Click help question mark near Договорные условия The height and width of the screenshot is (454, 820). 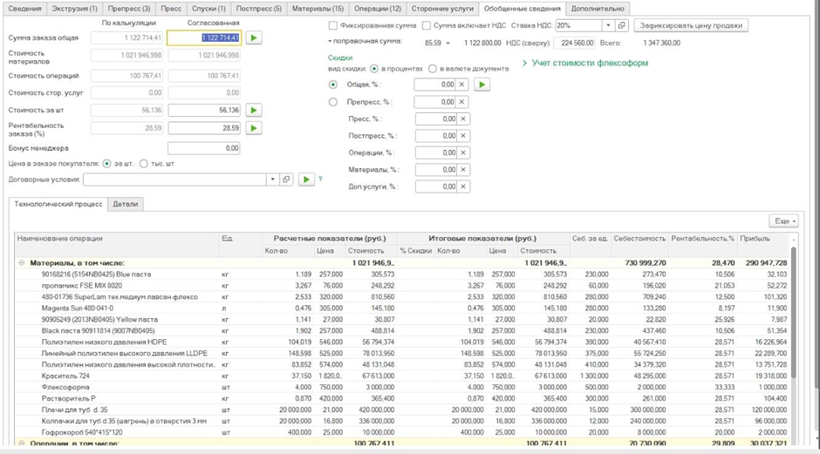click(x=320, y=180)
